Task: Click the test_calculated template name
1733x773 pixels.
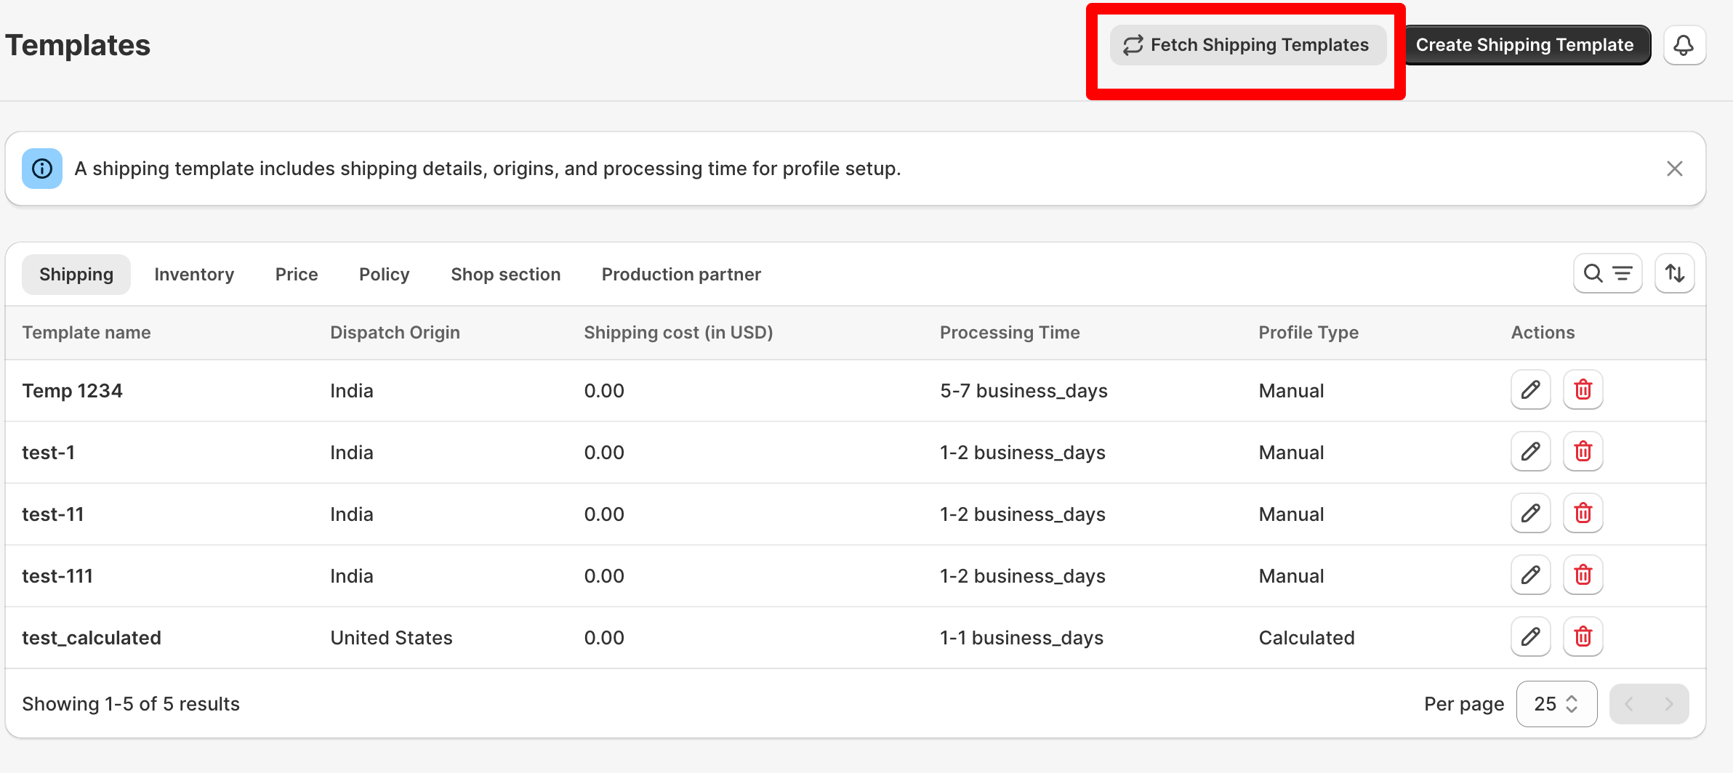Action: tap(92, 638)
